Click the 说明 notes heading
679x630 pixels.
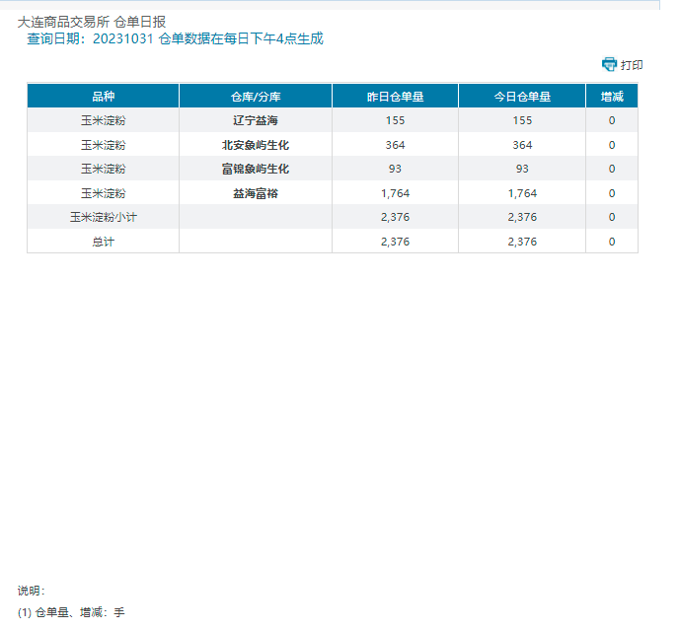point(31,591)
